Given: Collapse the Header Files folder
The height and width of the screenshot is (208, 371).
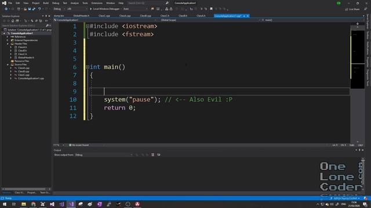Looking at the screenshot, I should (8, 44).
